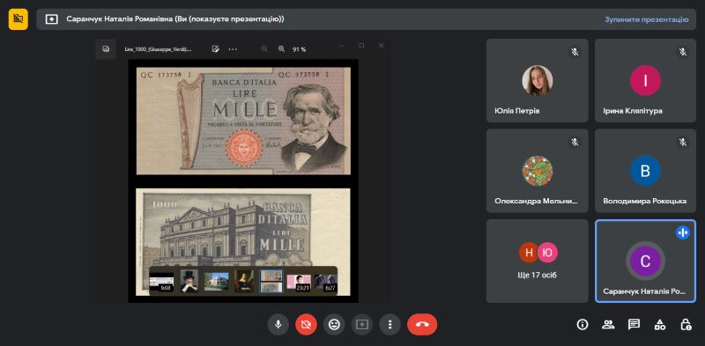
Task: Click the yellow camera-off icon at top left
Action: 18,19
